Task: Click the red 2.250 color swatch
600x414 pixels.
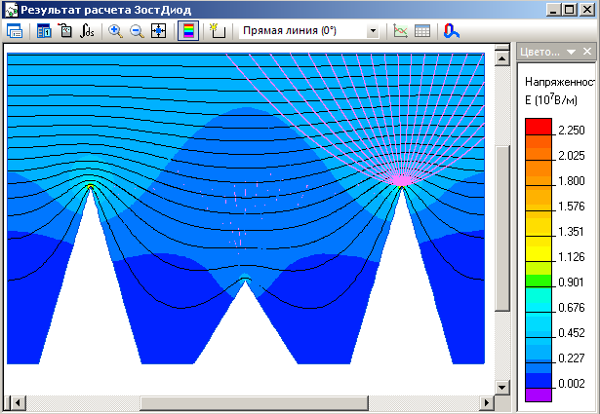Action: pos(539,127)
